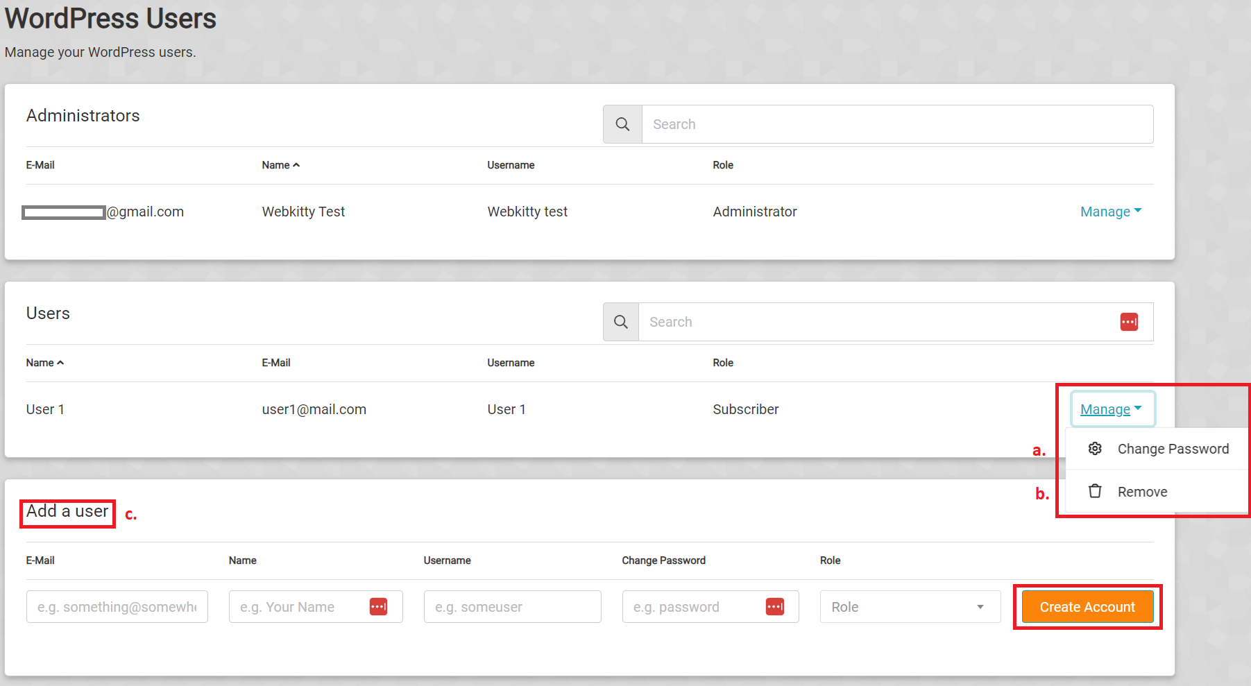Click the Change Password column label in Add a user
The width and height of the screenshot is (1251, 686).
(x=663, y=560)
